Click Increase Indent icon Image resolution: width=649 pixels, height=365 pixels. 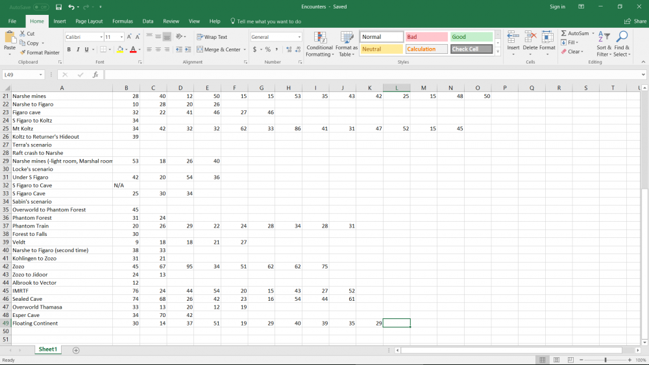point(188,49)
